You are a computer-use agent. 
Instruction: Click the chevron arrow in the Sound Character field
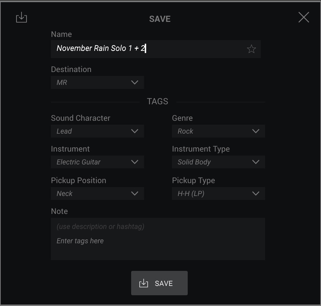(x=134, y=131)
